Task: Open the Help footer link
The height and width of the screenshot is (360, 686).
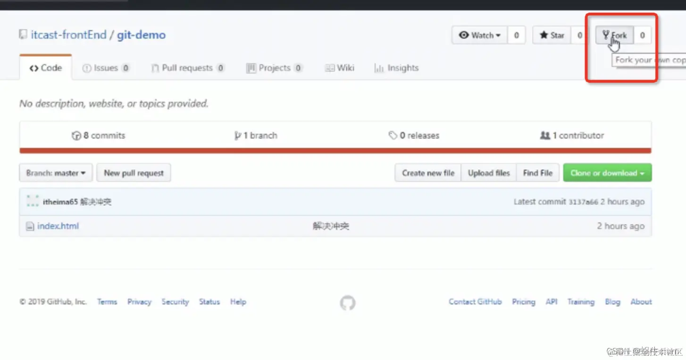Action: pyautogui.click(x=238, y=302)
